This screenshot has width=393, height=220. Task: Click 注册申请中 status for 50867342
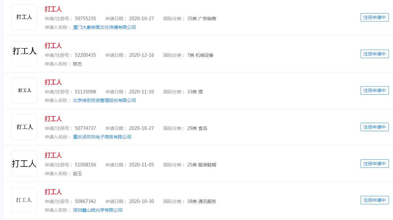[x=375, y=200]
